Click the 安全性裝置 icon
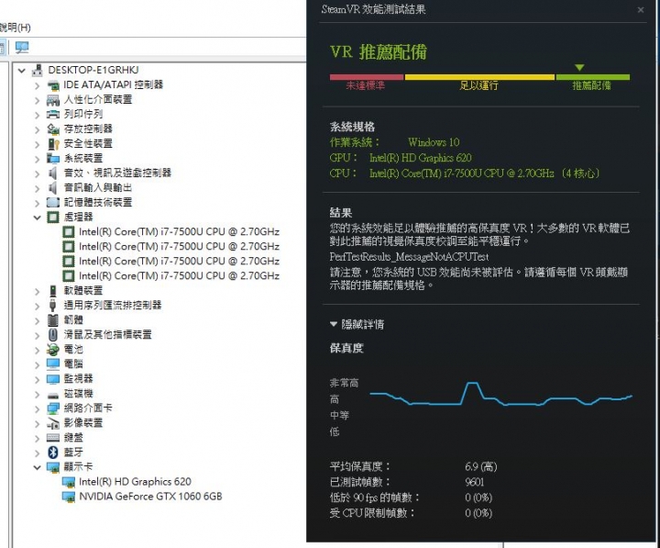 click(x=53, y=144)
